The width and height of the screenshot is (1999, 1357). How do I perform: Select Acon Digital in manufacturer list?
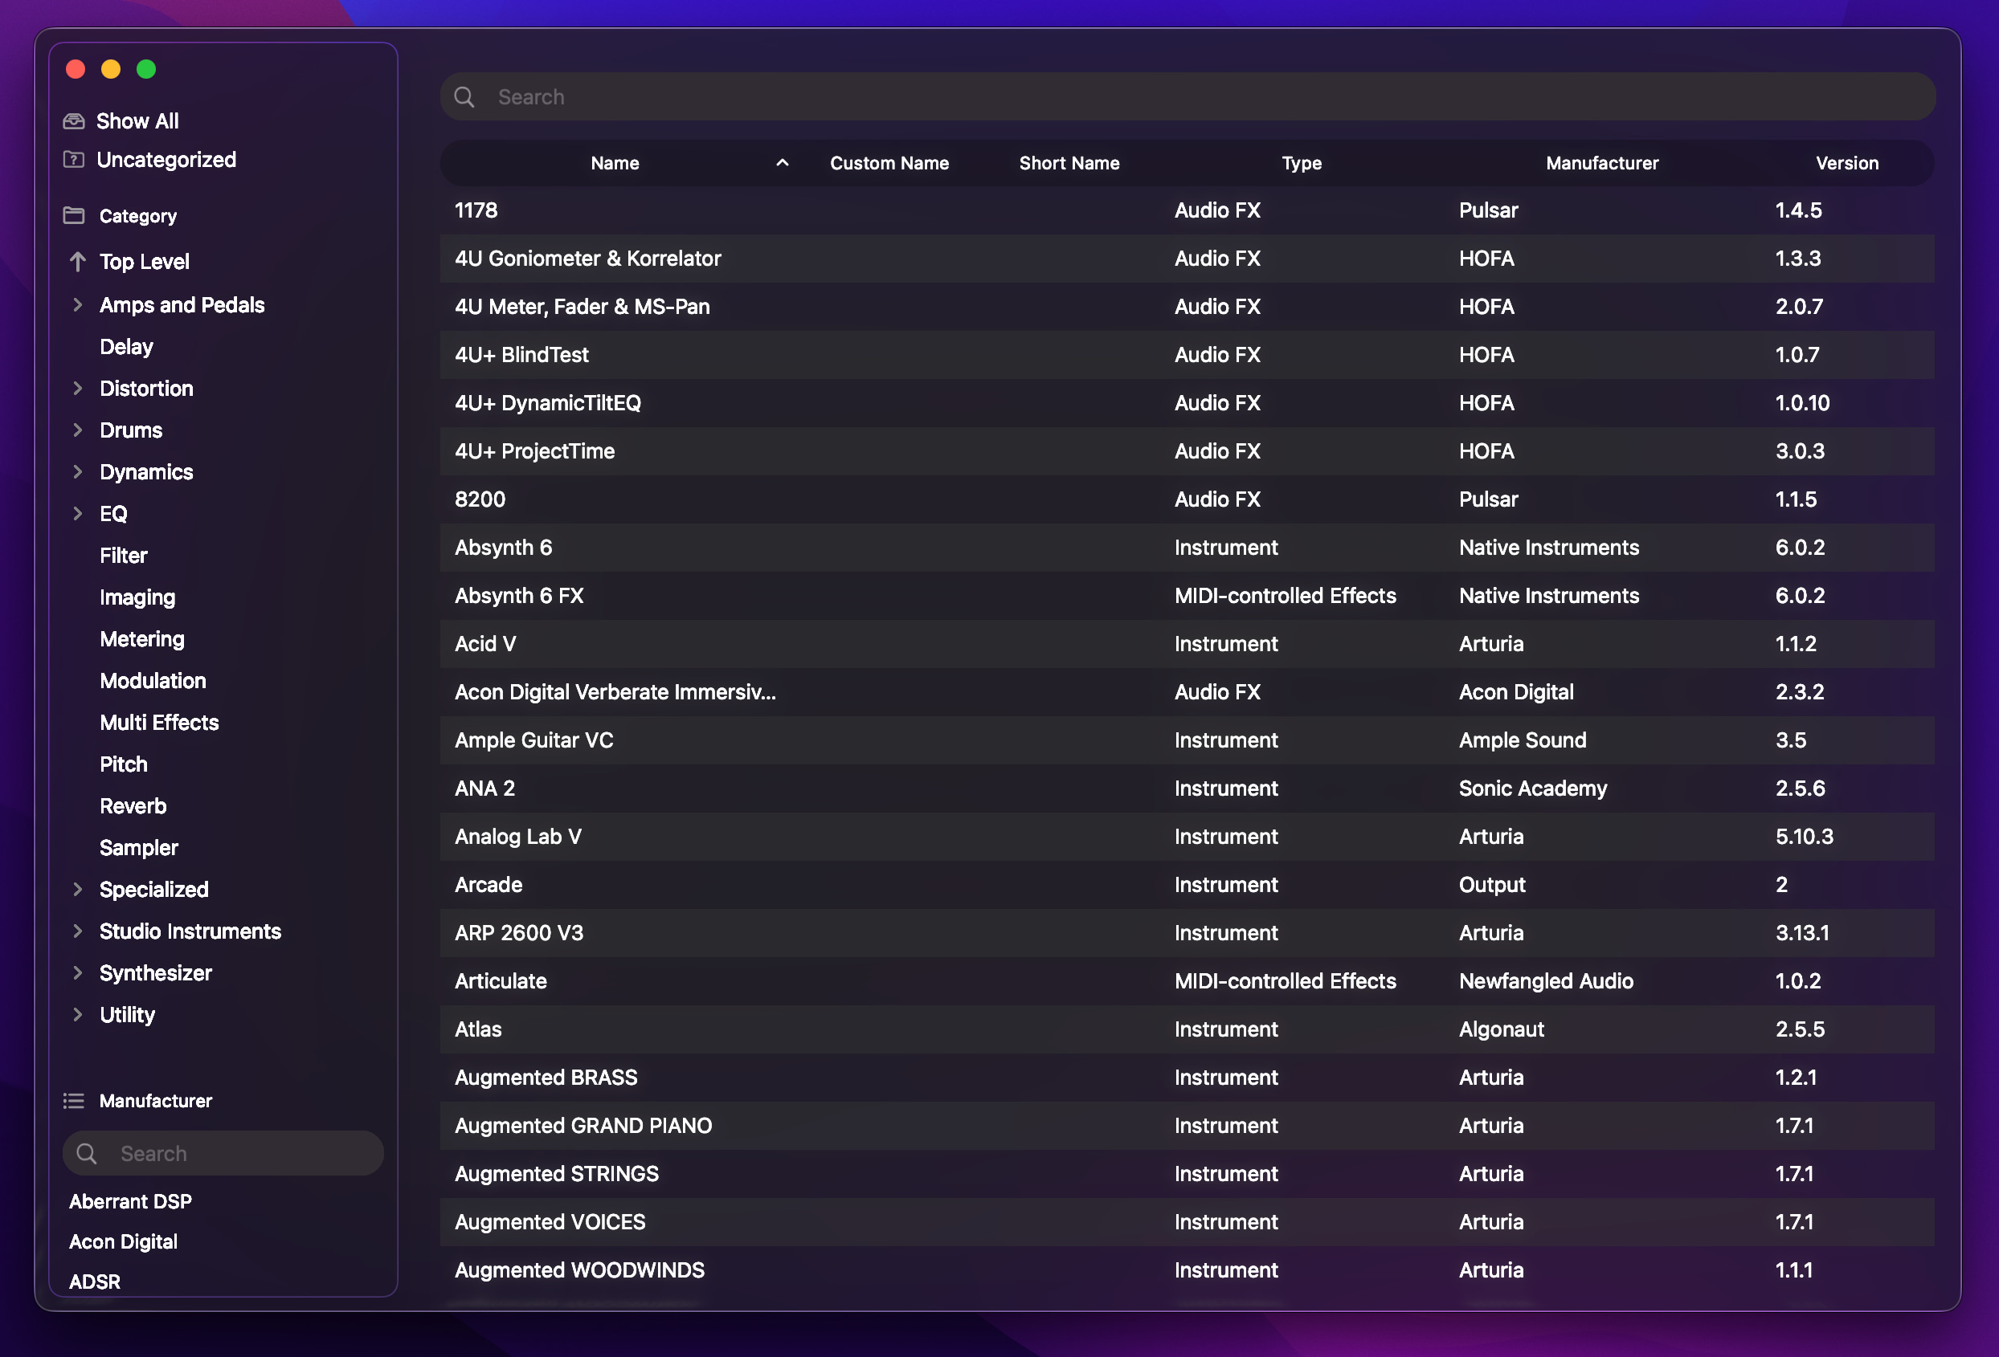[x=124, y=1242]
